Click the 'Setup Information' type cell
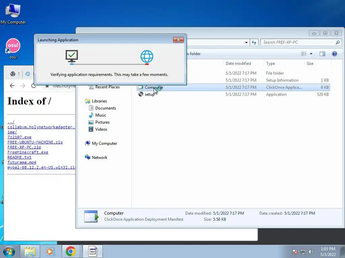The image size is (345, 258). click(x=282, y=80)
